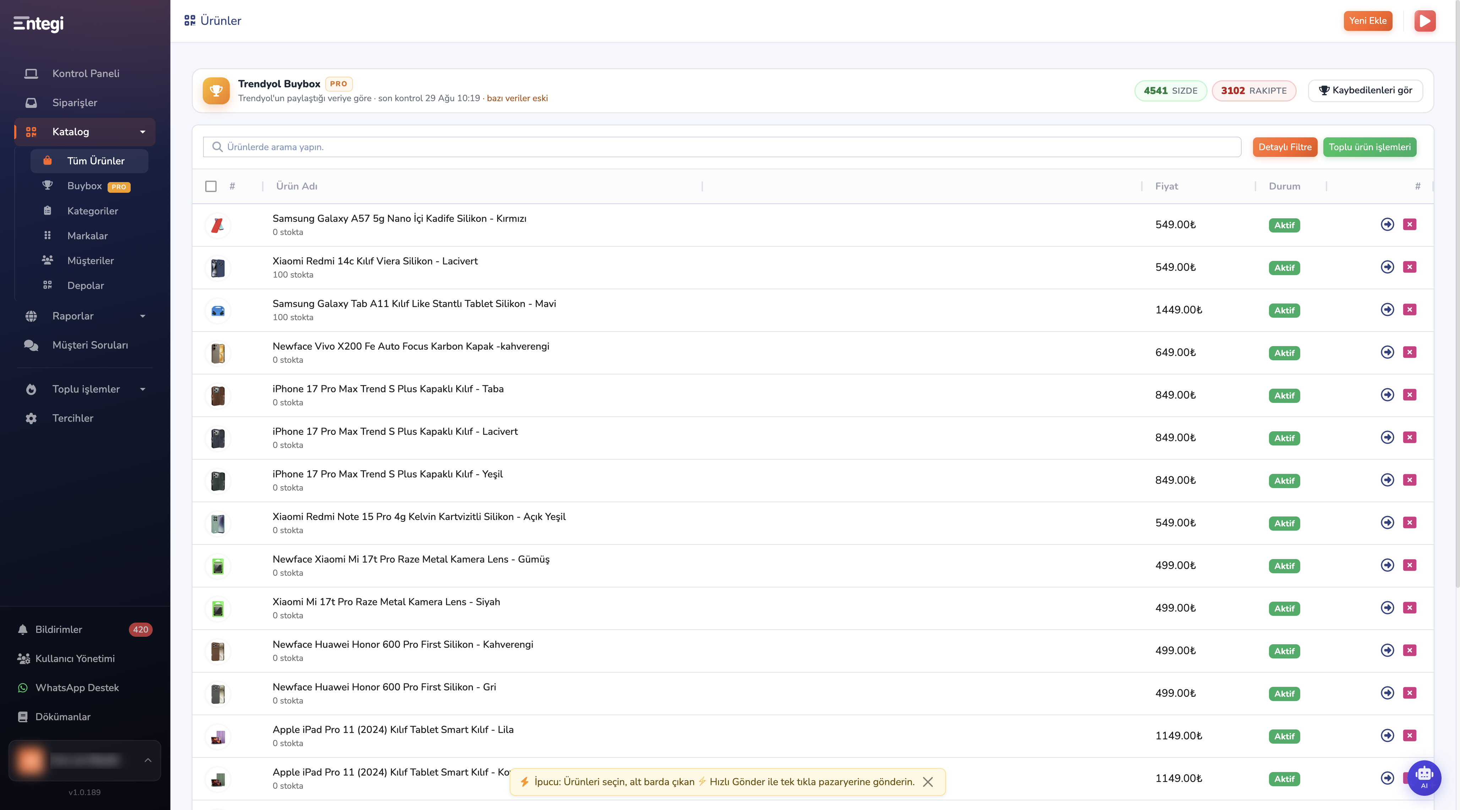
Task: Show the 3102 RAKİPTE buybox products
Action: pos(1254,91)
